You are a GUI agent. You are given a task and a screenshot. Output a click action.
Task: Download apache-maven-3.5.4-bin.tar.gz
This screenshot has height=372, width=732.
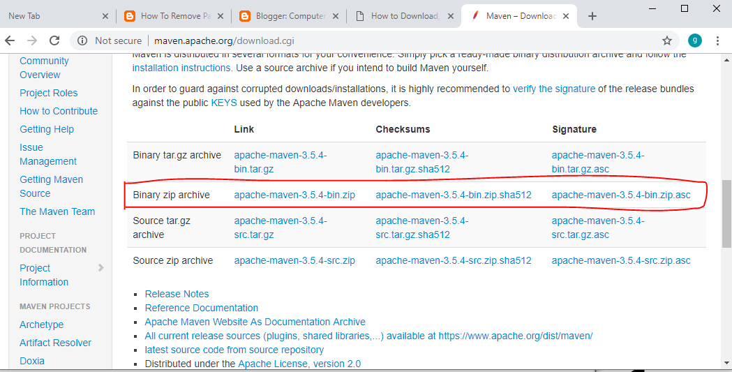point(281,162)
